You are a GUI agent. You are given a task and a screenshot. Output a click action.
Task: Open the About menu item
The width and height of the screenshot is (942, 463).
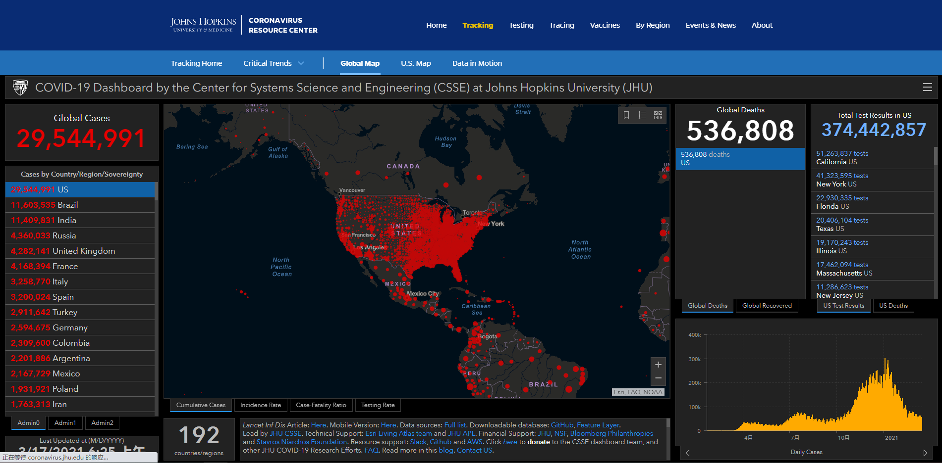click(x=762, y=25)
